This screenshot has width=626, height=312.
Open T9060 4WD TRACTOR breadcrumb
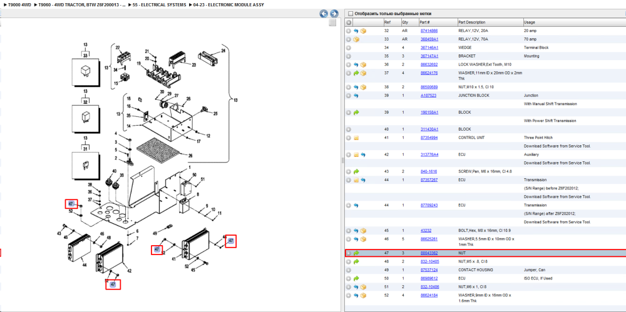pos(82,4)
